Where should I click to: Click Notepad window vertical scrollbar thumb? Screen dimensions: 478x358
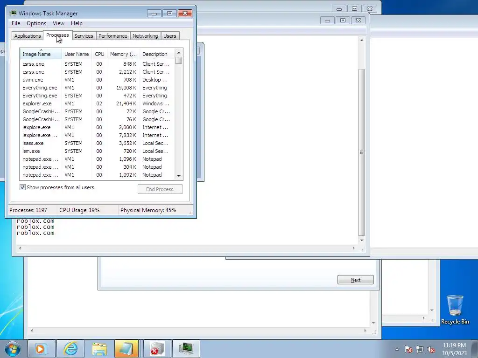(362, 152)
